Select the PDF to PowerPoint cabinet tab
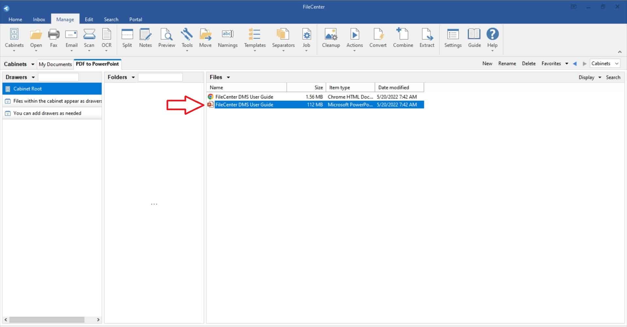627x327 pixels. click(x=97, y=64)
